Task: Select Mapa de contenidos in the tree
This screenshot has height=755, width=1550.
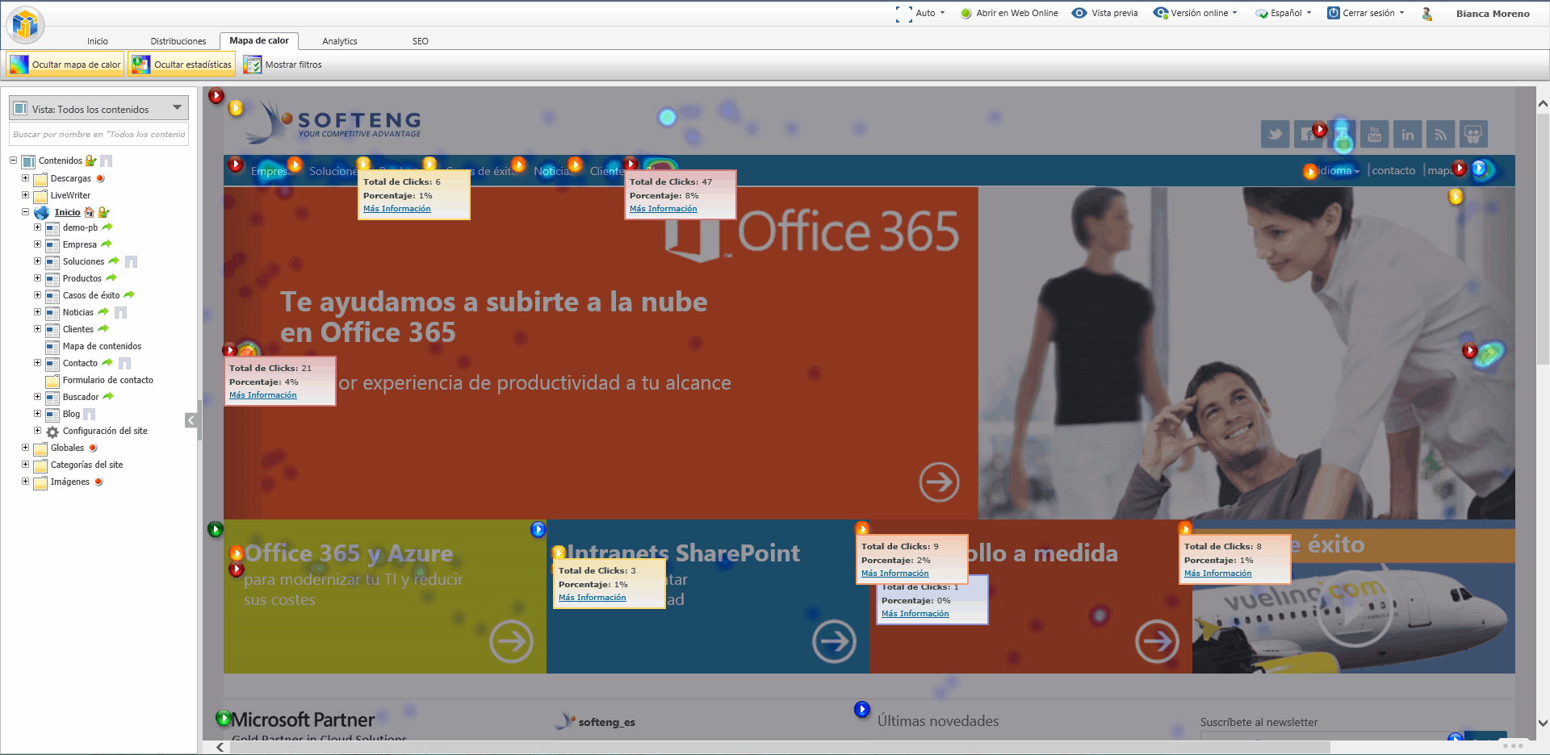Action: coord(102,346)
